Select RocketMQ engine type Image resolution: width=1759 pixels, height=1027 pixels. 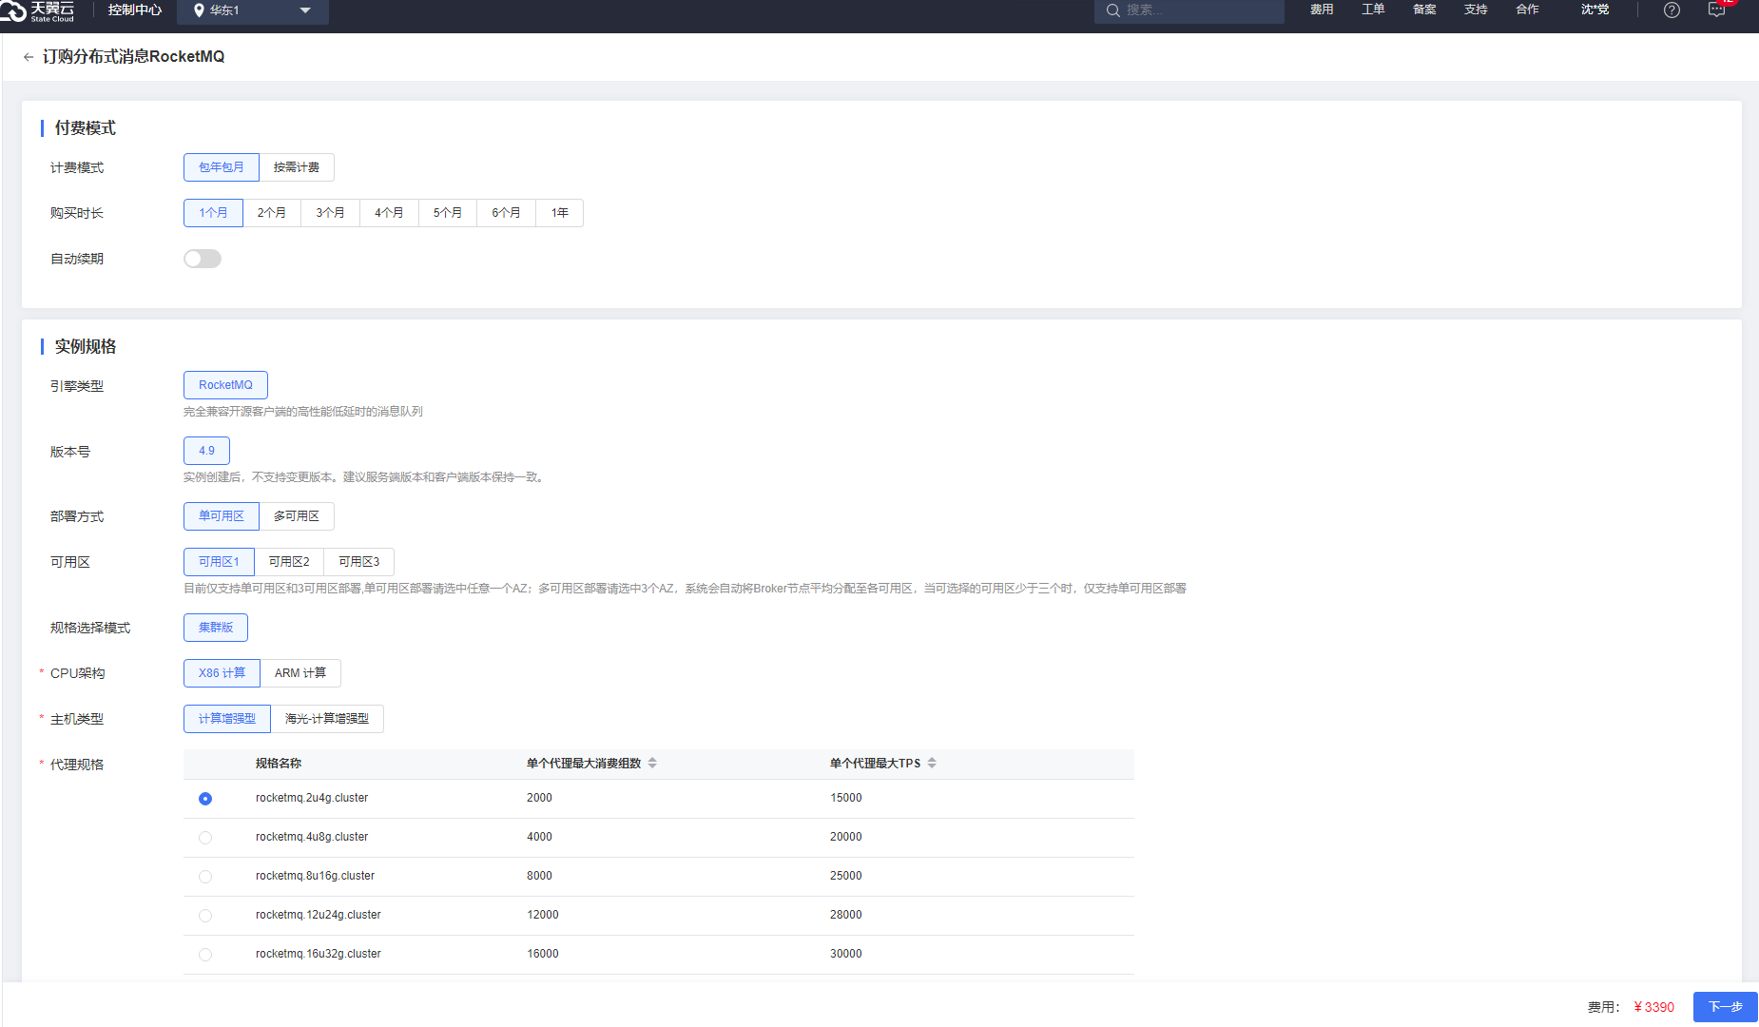coord(225,385)
